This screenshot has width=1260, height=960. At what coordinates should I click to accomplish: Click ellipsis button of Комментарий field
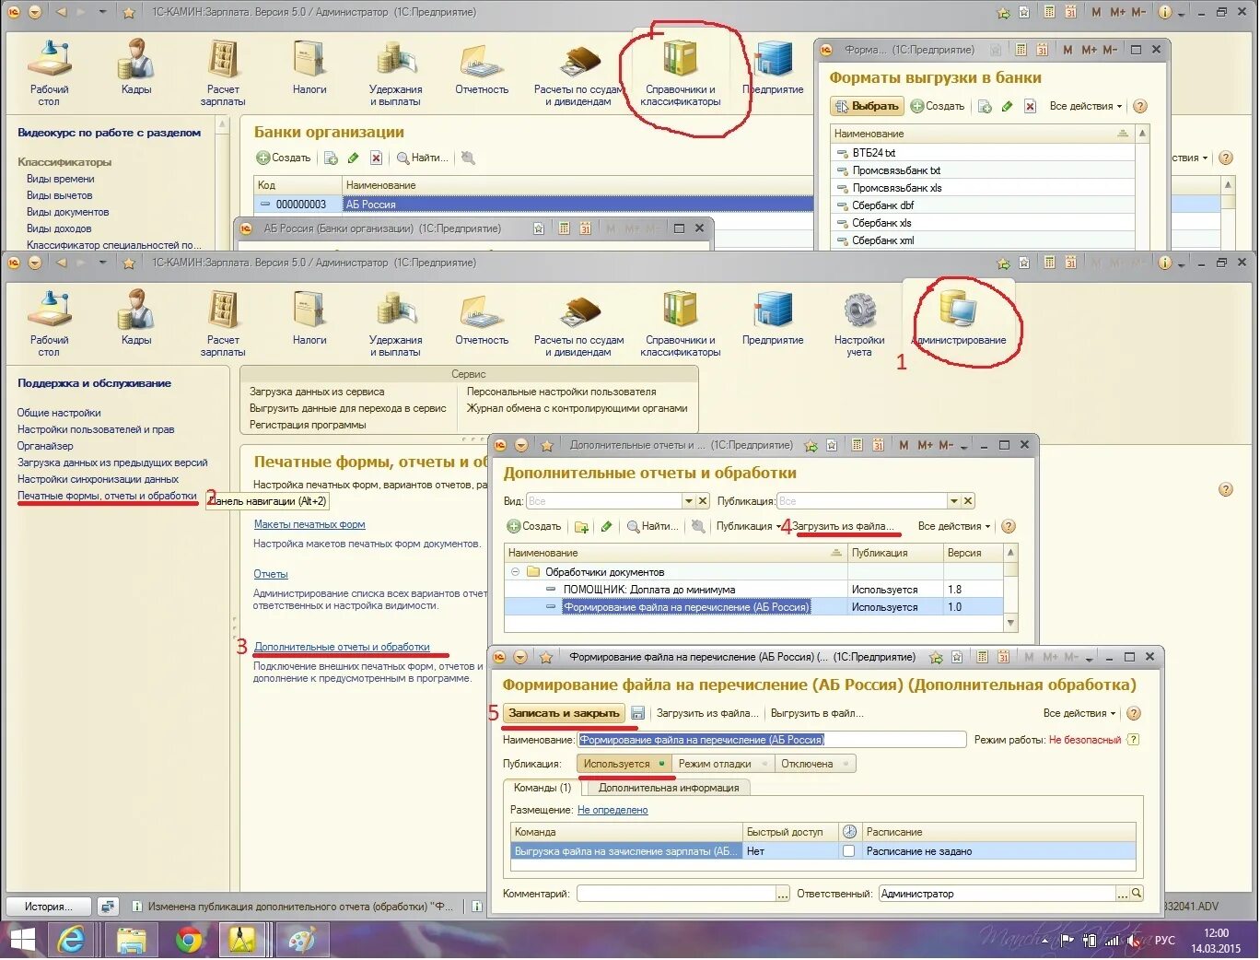(x=783, y=894)
